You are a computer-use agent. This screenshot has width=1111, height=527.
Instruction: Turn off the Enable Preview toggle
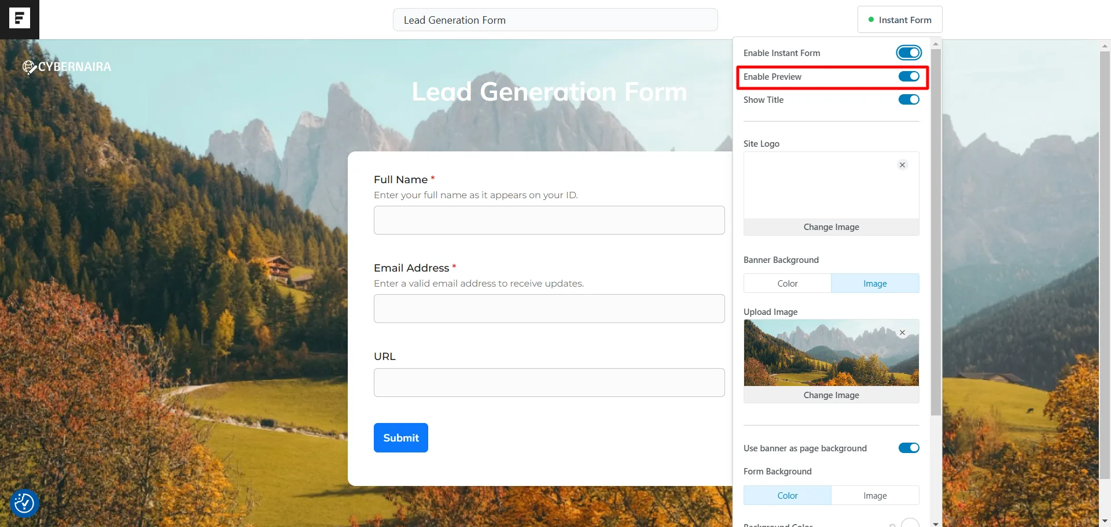coord(908,76)
